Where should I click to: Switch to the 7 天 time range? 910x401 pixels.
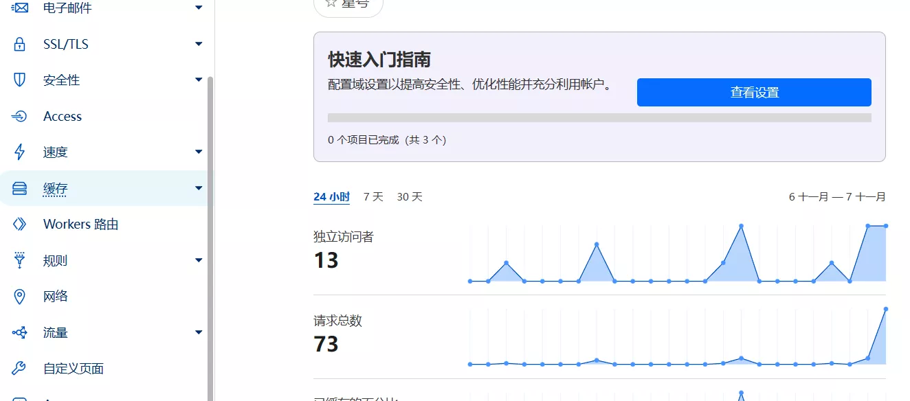(x=373, y=197)
